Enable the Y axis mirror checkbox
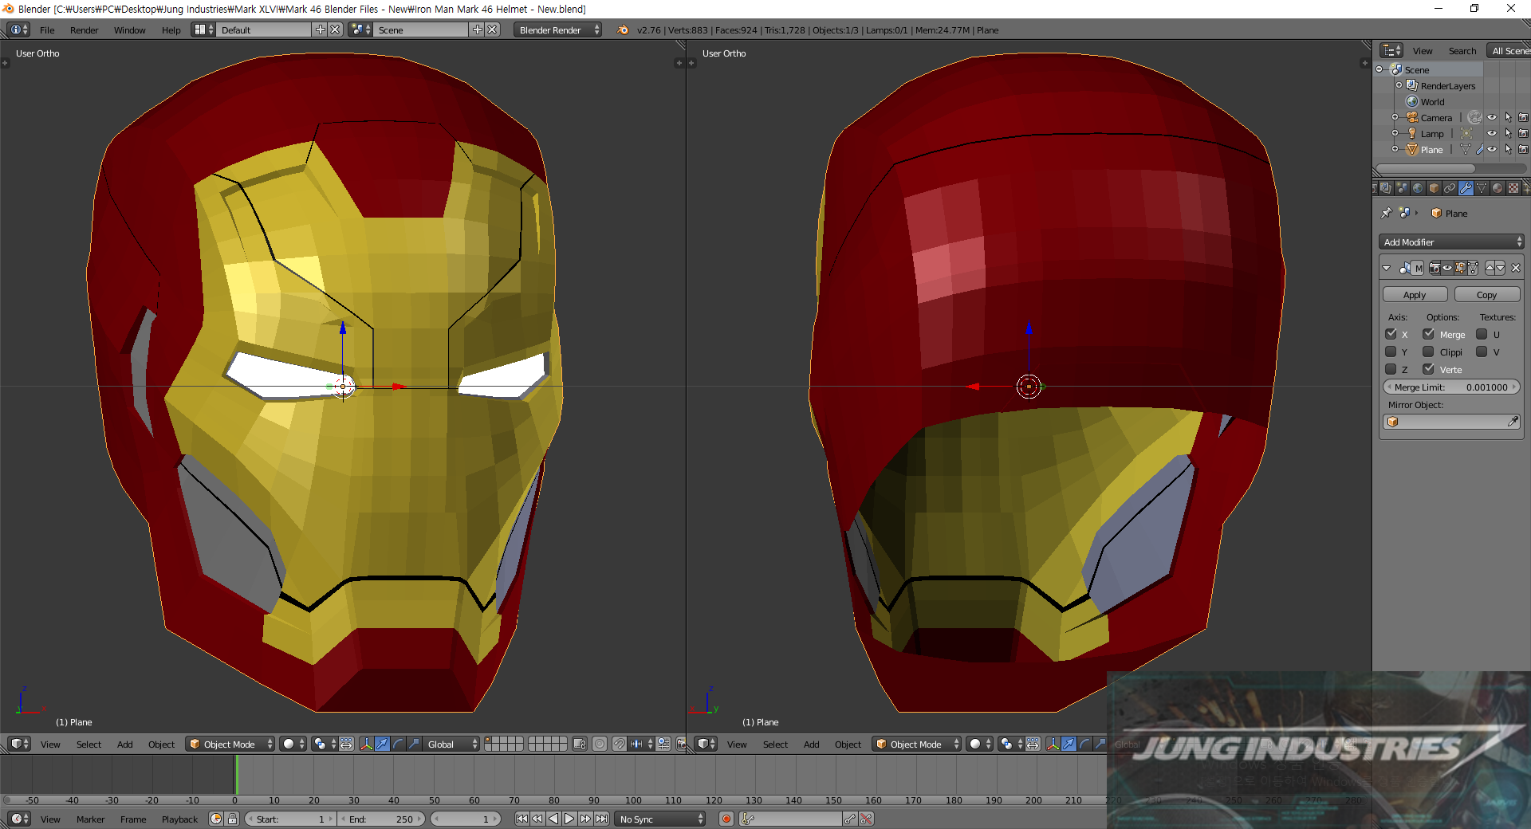 tap(1391, 352)
